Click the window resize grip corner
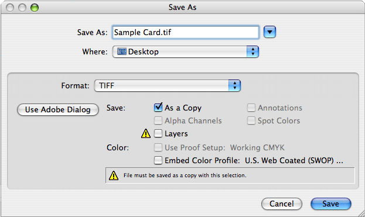The width and height of the screenshot is (365, 217). click(361, 213)
